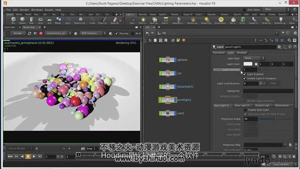Select the Draw Curve shelf tool
The height and width of the screenshot is (169, 300).
[103, 20]
